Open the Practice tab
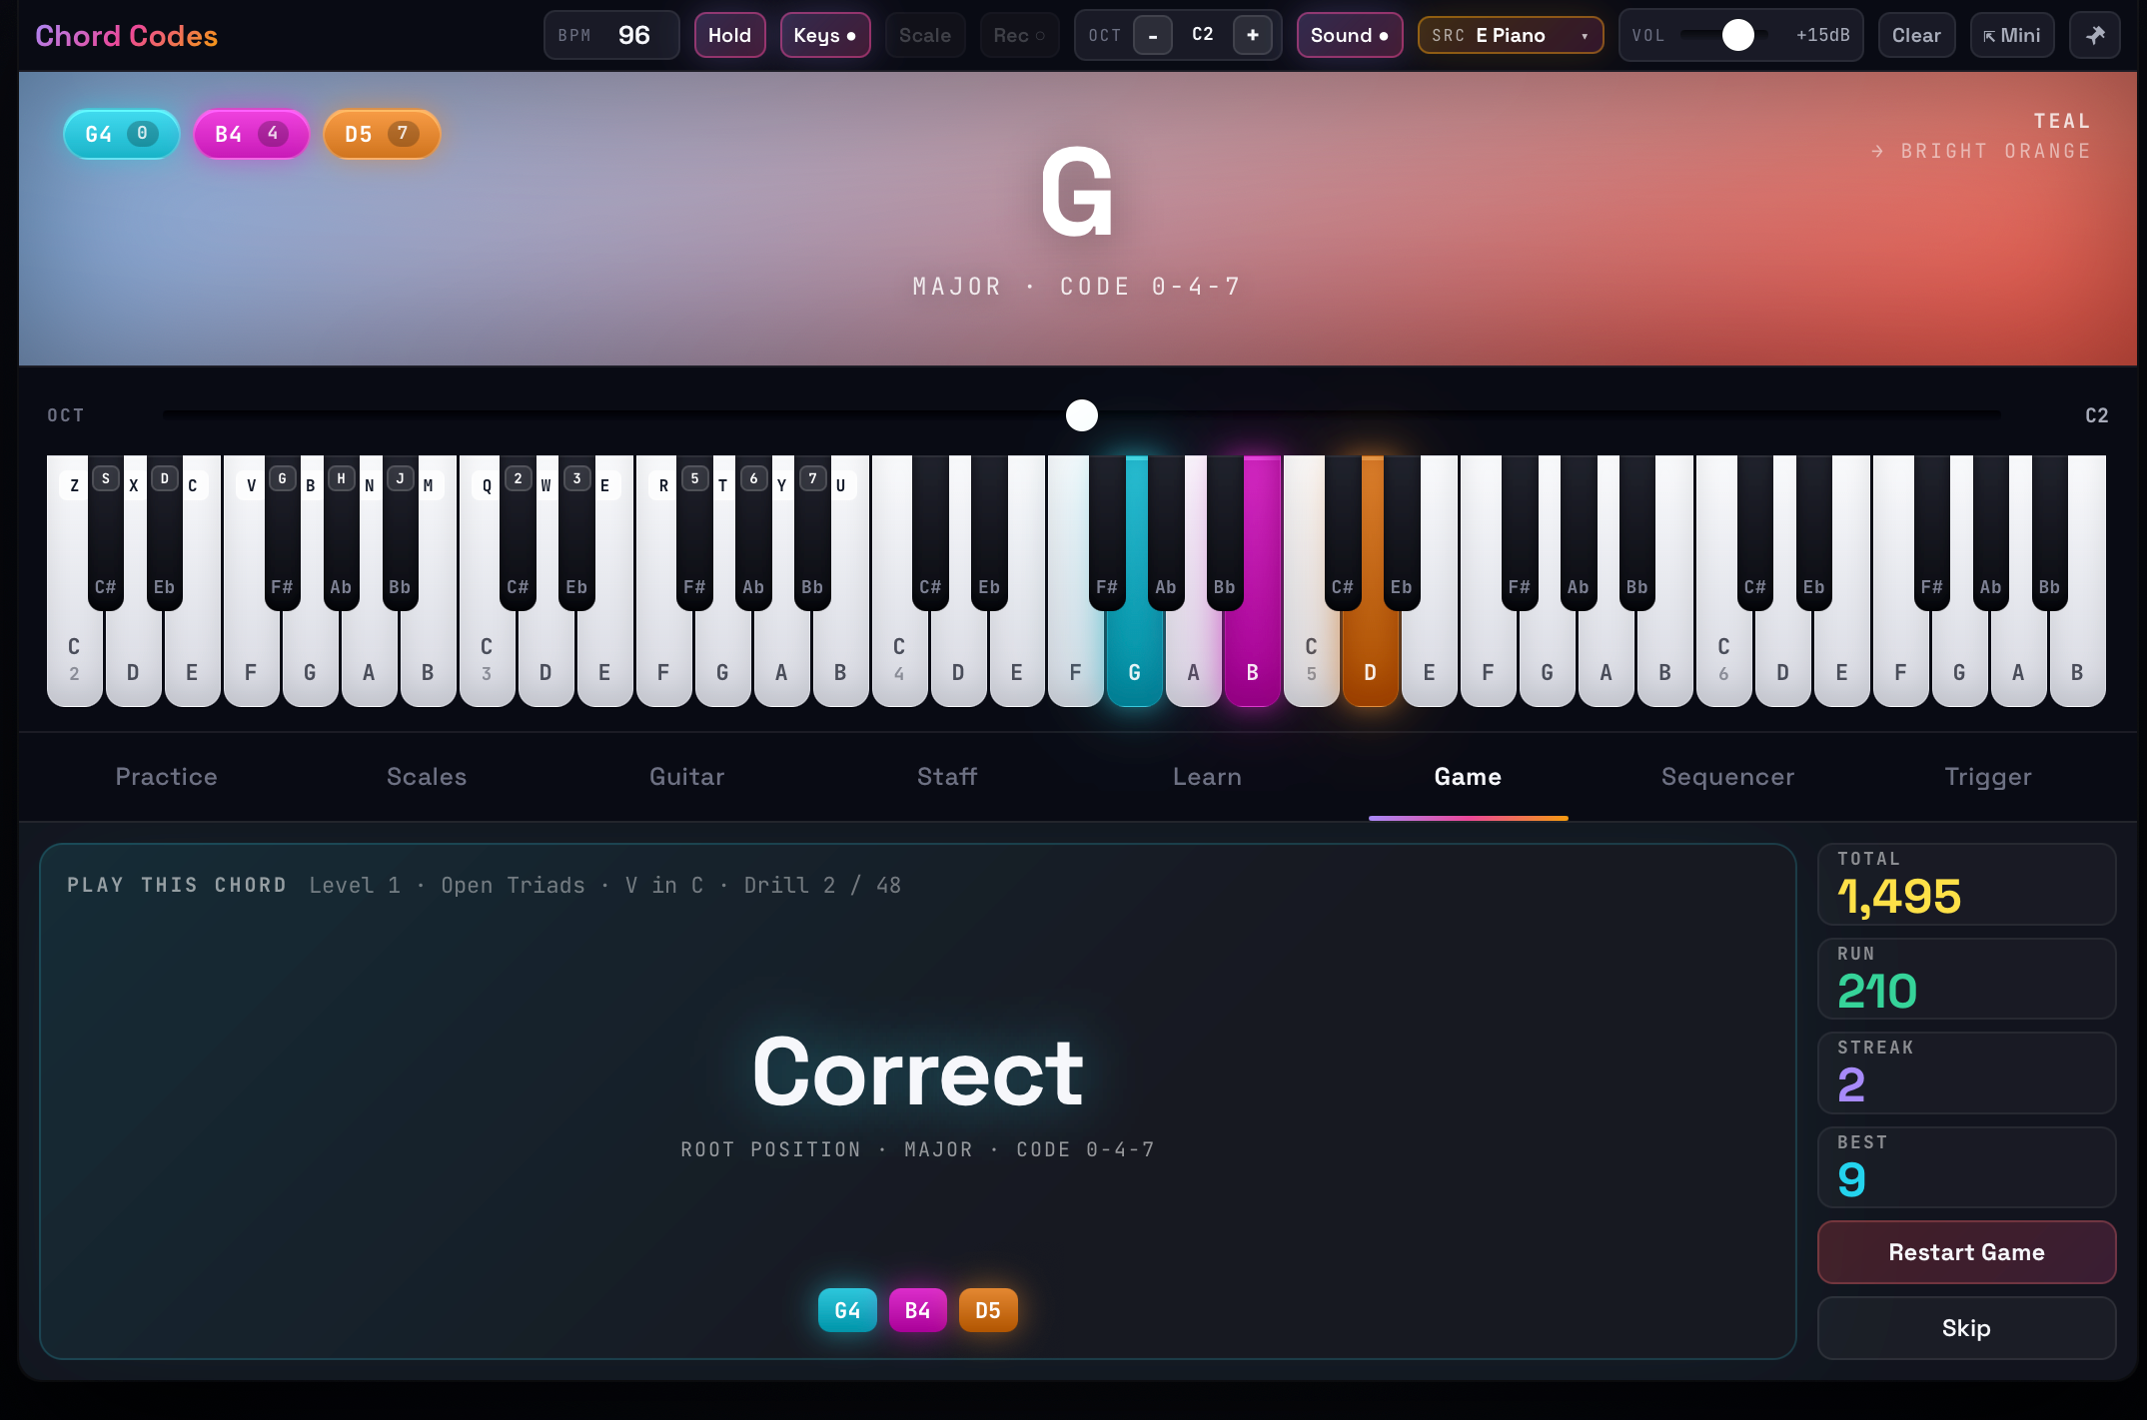Viewport: 2147px width, 1420px height. point(166,776)
